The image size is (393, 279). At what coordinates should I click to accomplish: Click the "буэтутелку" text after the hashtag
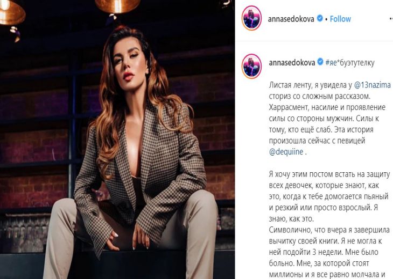pyautogui.click(x=356, y=62)
